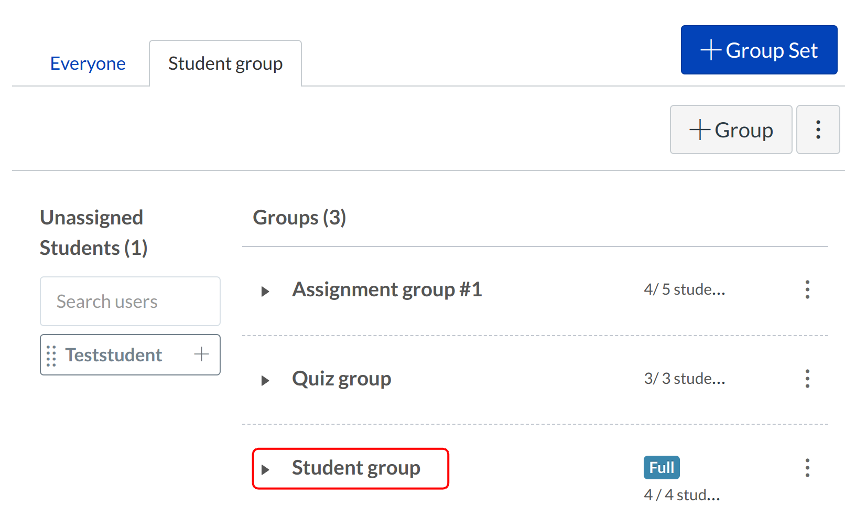Screen dimensions: 845x516
Task: Click the + Group Set button
Action: [x=759, y=50]
